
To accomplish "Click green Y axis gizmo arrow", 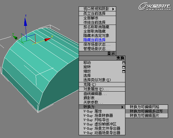I will tap(15, 37).
